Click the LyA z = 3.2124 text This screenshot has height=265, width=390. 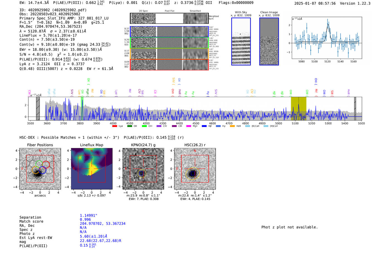coord(34,64)
